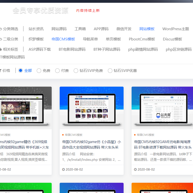Image resolution: width=193 pixels, height=193 pixels.
Task: Open the orange card thumbnail in second row
Action: coord(162,188)
